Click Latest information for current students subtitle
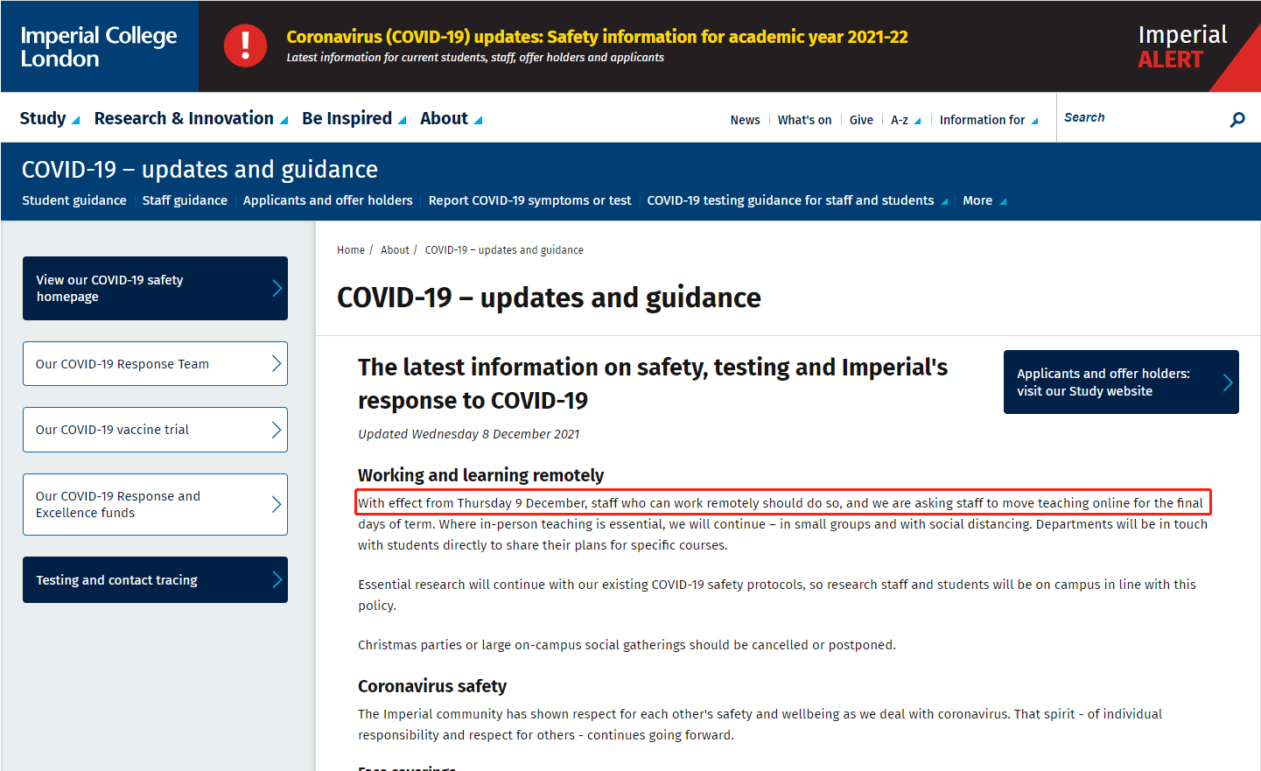Image resolution: width=1261 pixels, height=771 pixels. 475,58
